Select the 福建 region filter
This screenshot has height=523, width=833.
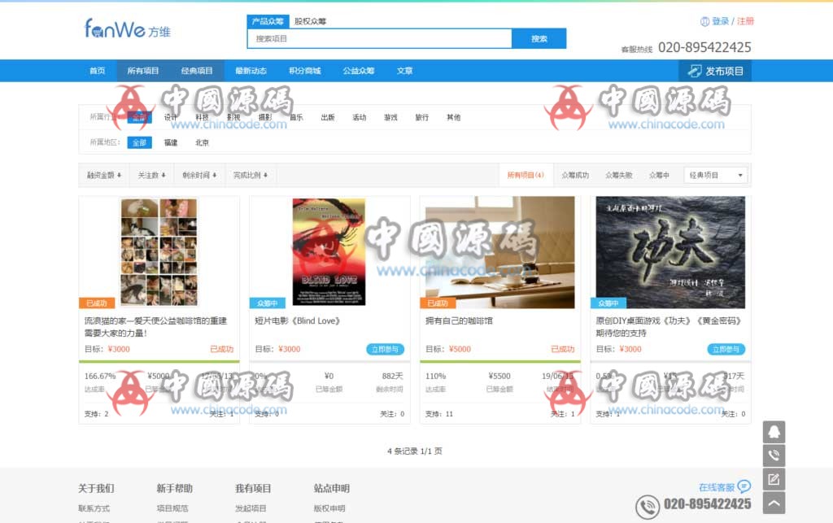pyautogui.click(x=172, y=142)
